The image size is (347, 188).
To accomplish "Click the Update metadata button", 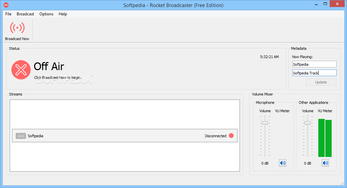I will pyautogui.click(x=321, y=82).
